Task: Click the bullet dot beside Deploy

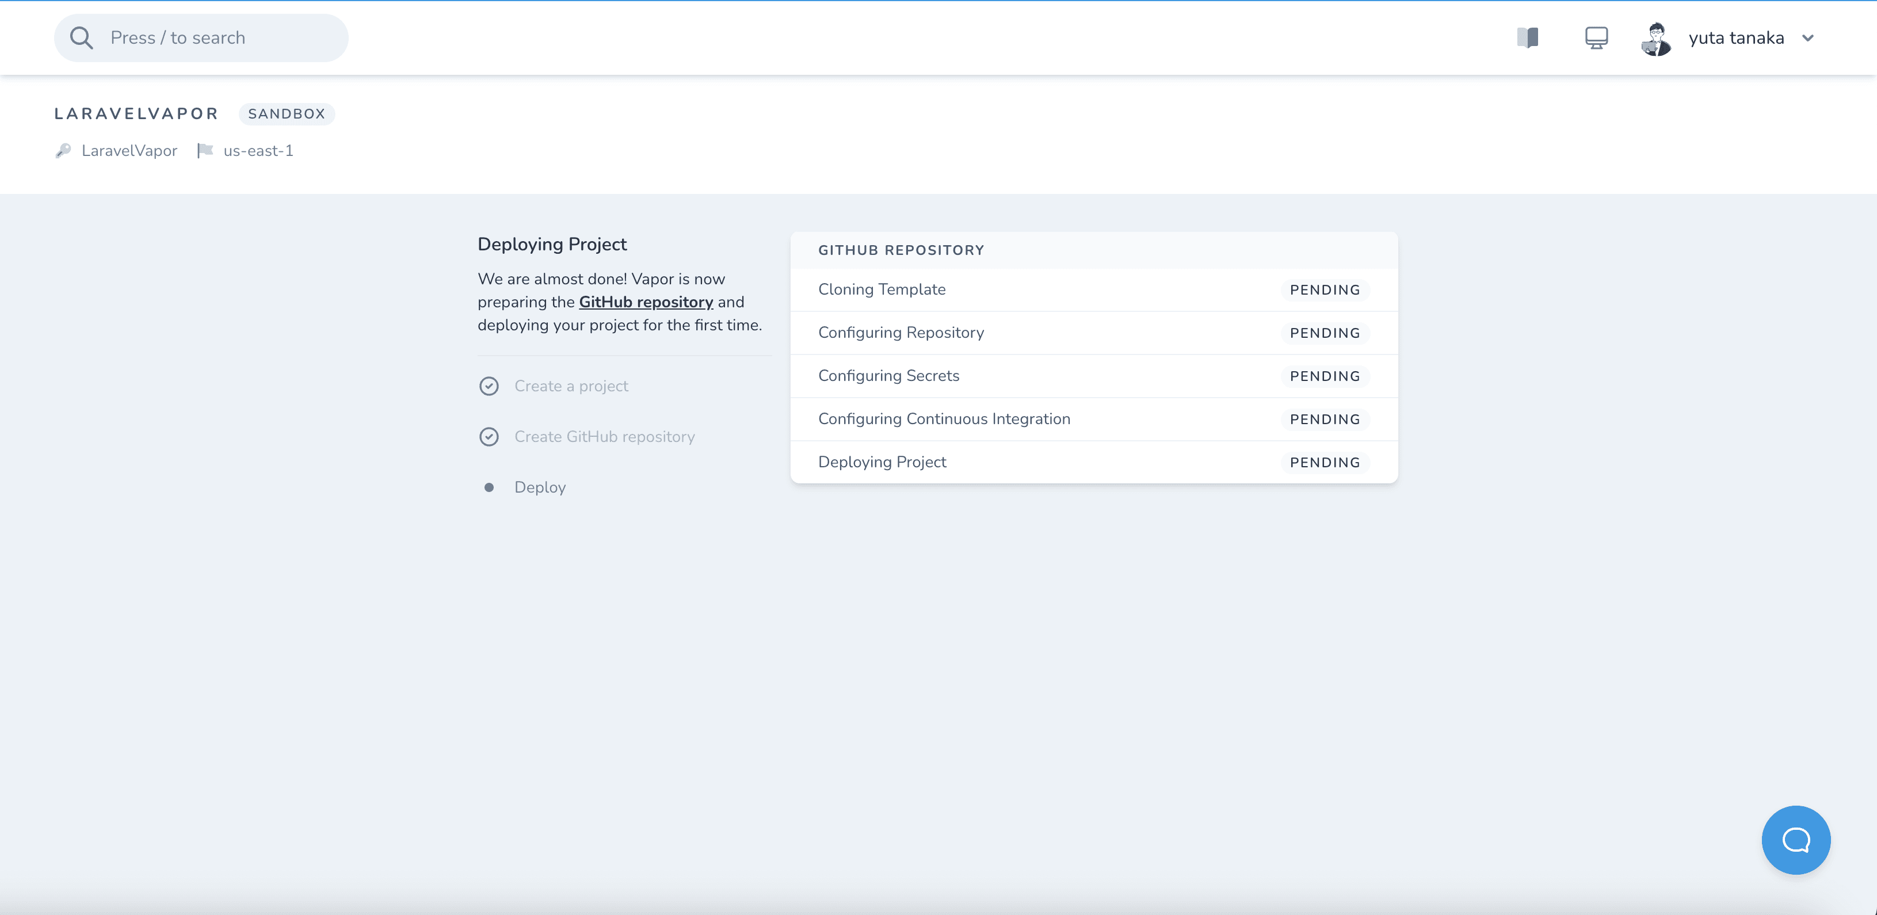Action: pos(489,487)
